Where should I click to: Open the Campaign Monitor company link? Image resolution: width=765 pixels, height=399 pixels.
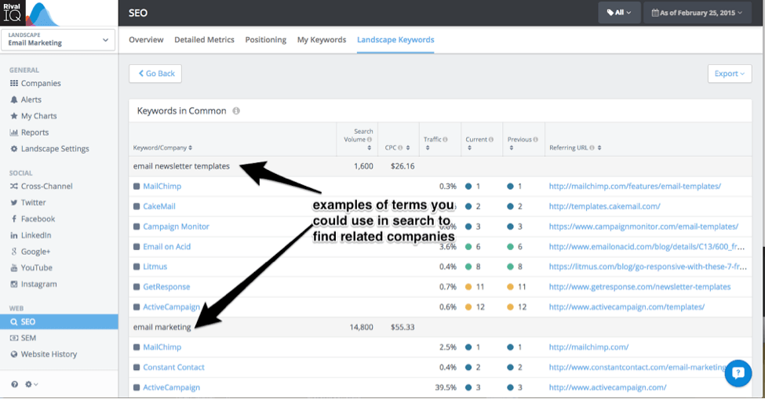[176, 227]
